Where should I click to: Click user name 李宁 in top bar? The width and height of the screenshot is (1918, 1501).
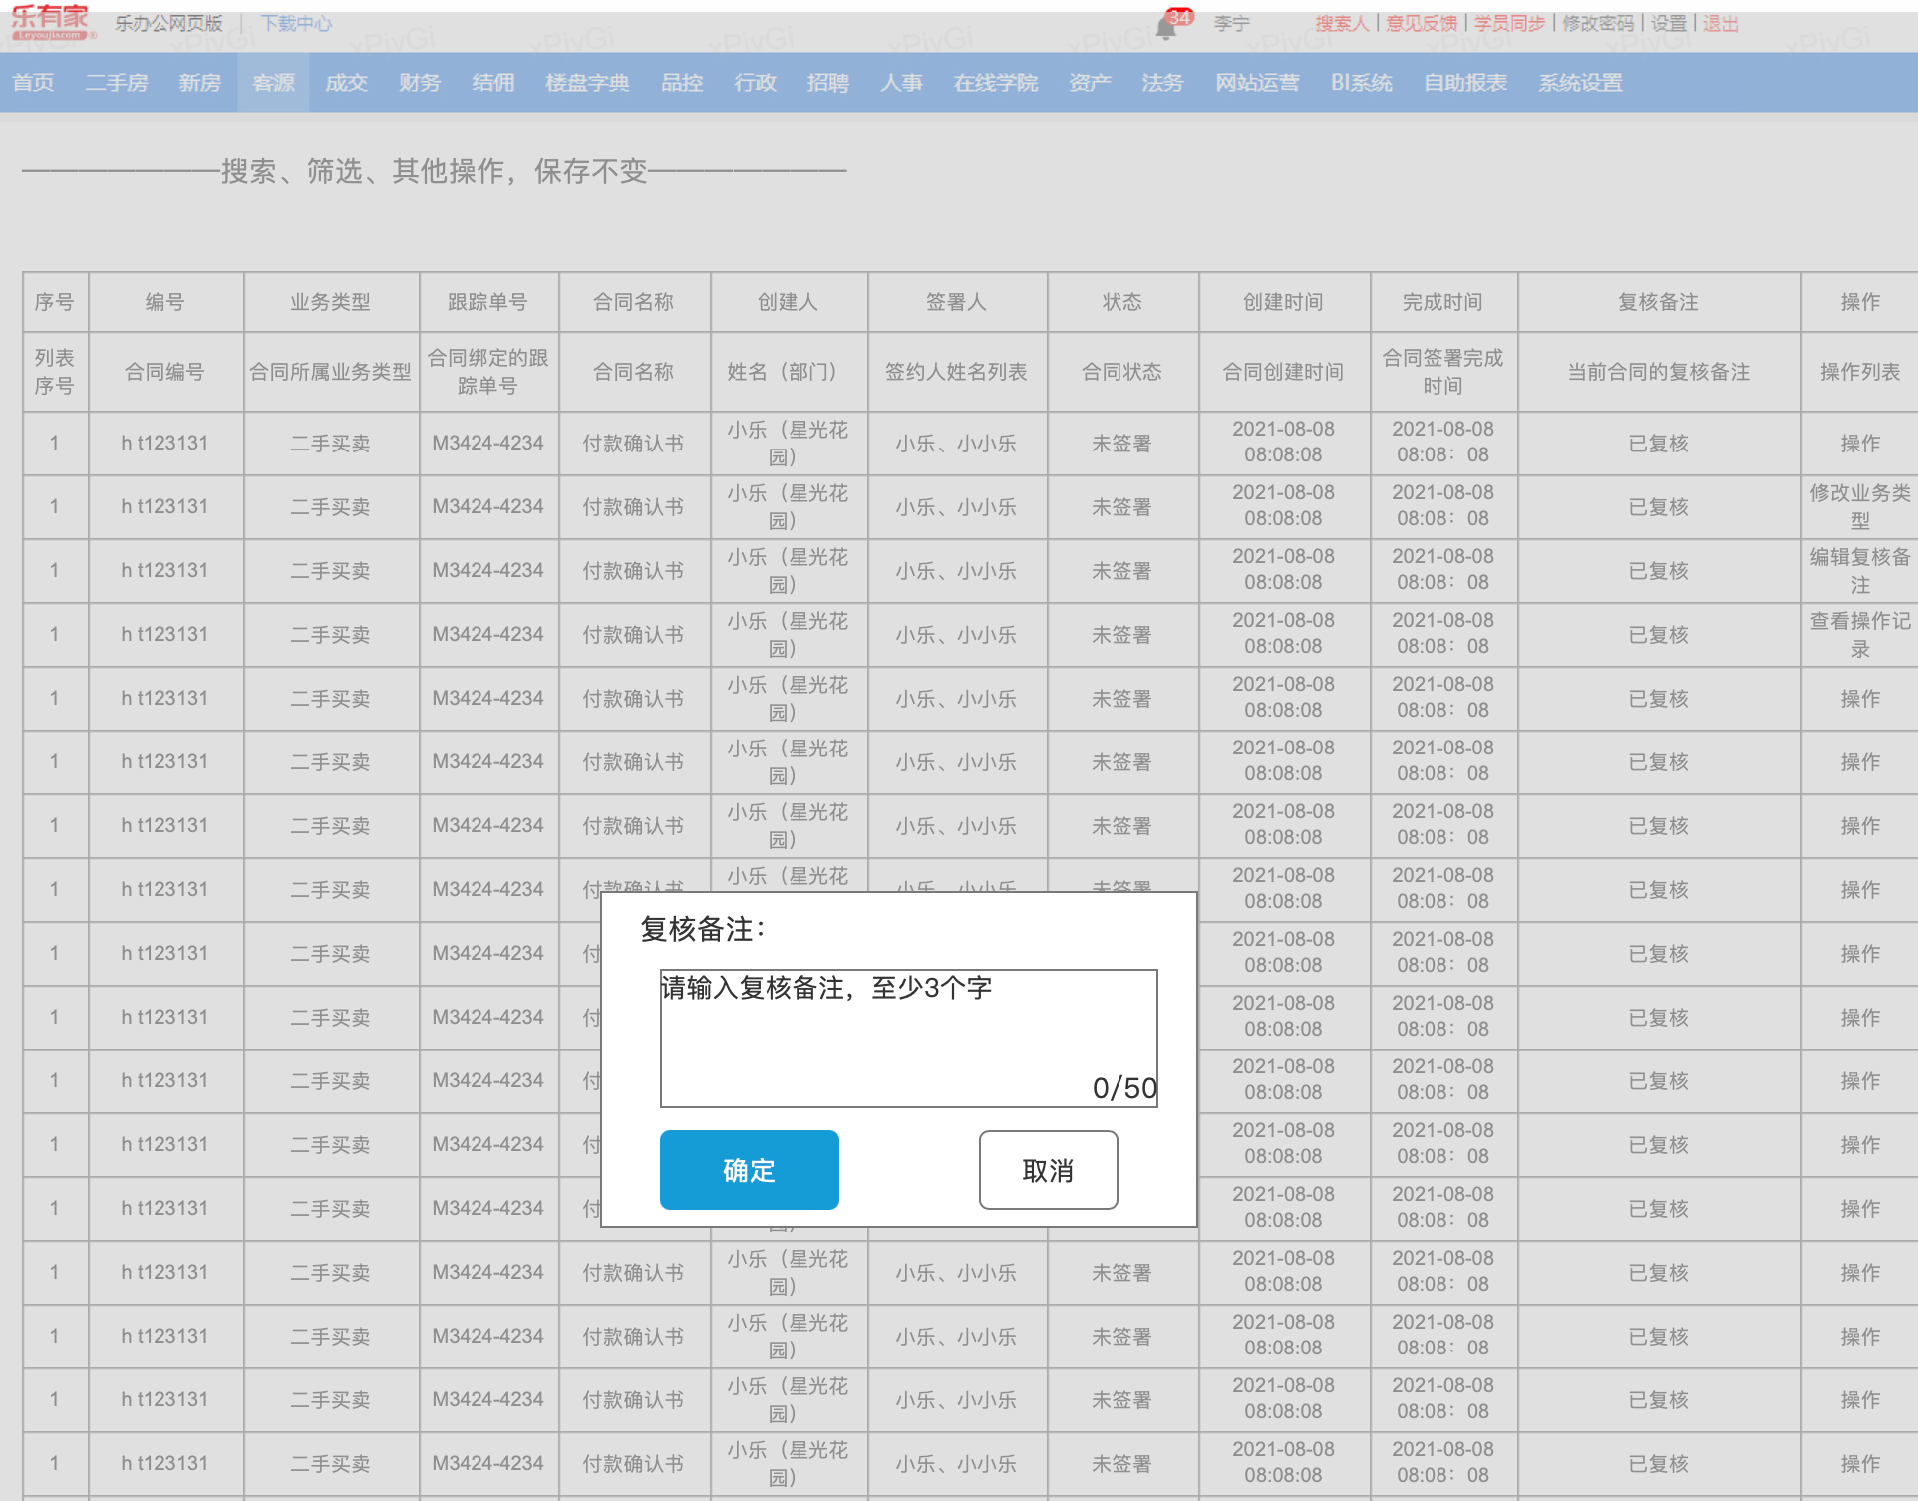[x=1231, y=23]
